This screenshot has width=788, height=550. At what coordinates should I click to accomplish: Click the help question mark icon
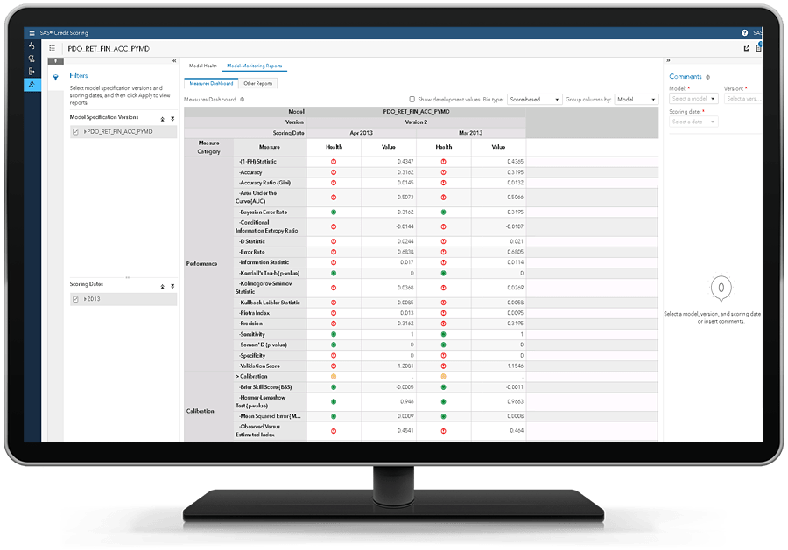pos(744,32)
